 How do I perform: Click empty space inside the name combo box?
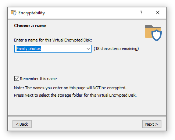point(63,49)
